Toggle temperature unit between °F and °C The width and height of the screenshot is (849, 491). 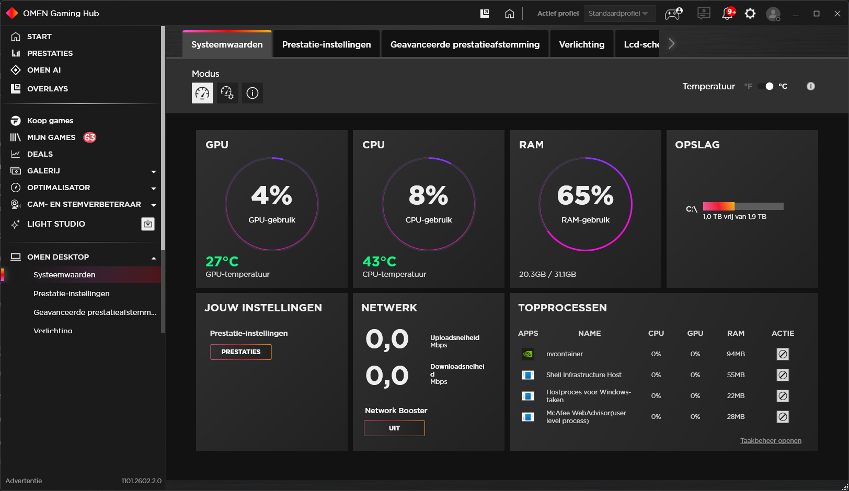tap(766, 86)
